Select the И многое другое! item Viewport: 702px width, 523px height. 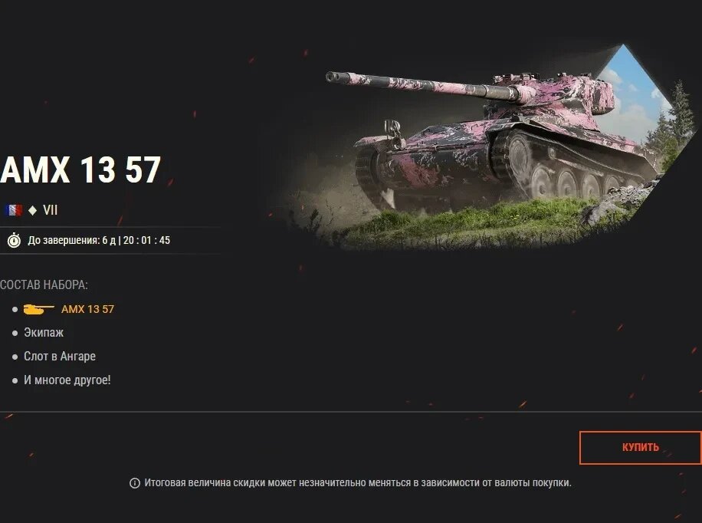67,380
